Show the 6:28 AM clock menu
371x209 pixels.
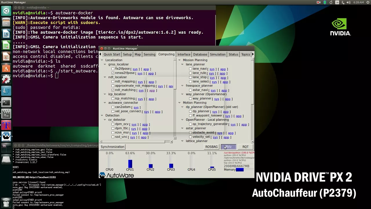[358, 2]
